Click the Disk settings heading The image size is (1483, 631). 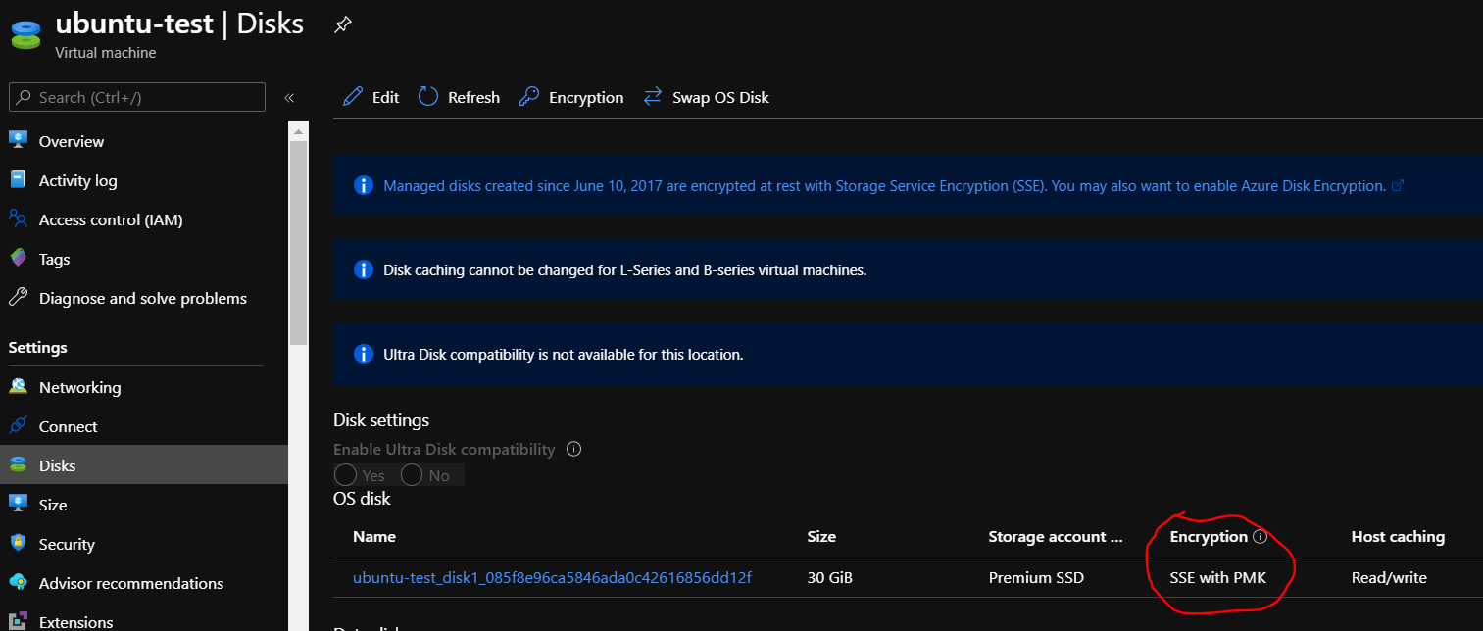pos(381,420)
